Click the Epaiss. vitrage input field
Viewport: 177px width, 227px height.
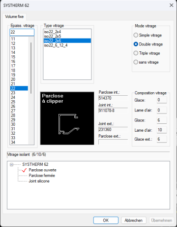(22, 32)
